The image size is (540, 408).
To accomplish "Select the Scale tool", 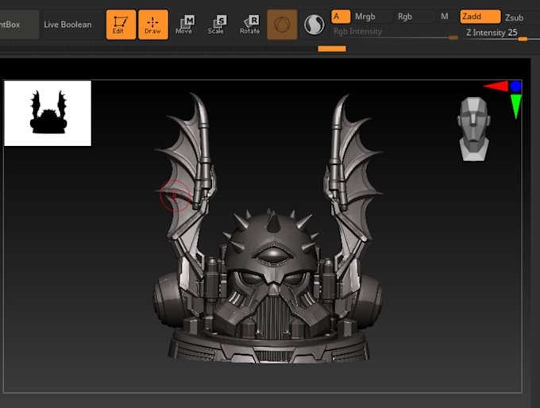I will point(217,25).
